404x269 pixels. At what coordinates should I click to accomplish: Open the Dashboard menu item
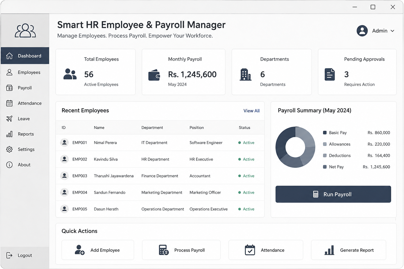25,56
